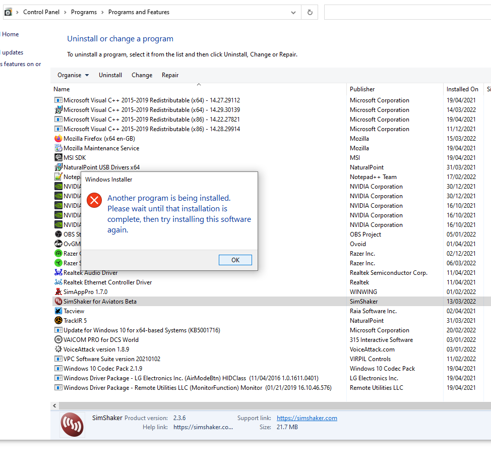Click the Realtek Ethernet Controller Driver icon
Screen dimensions: 491x469
pos(58,282)
